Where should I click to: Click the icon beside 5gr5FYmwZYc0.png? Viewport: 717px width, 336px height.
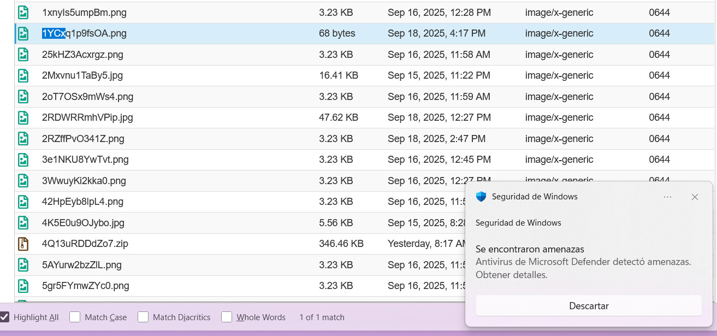pos(23,286)
